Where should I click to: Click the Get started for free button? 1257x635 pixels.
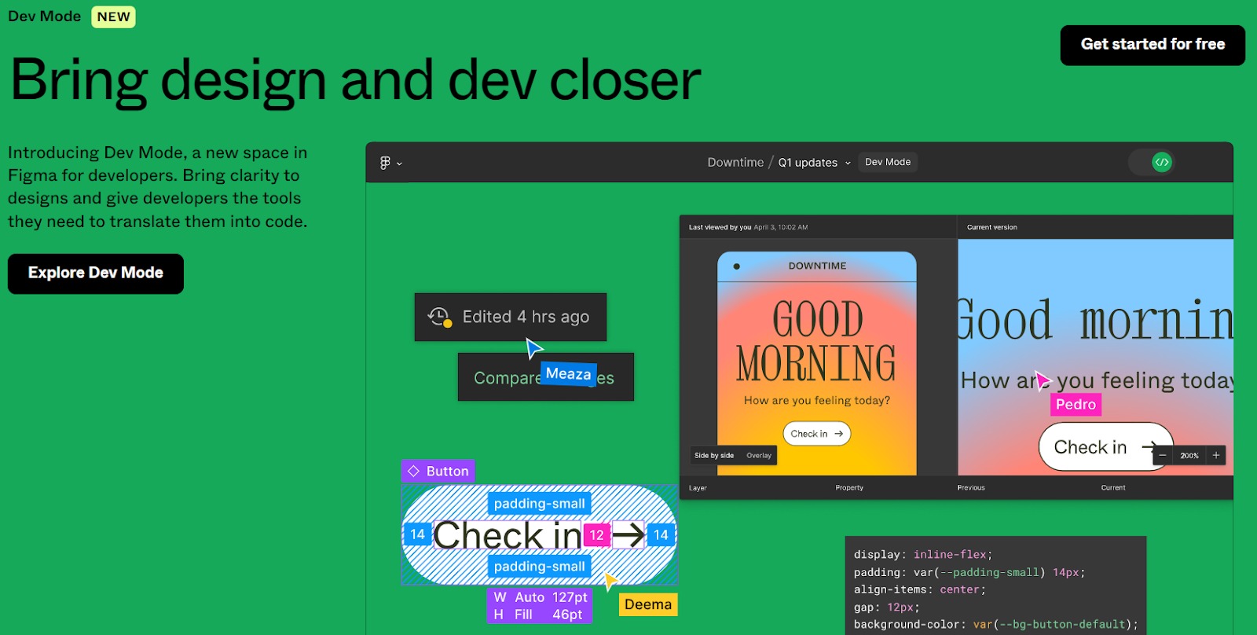(1153, 45)
